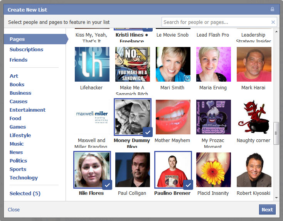Click the Mari Smith name label

(x=172, y=88)
